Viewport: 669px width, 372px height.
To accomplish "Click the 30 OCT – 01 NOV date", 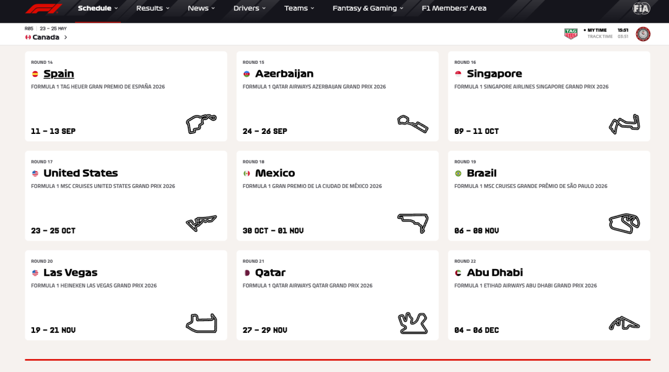I will pos(273,231).
